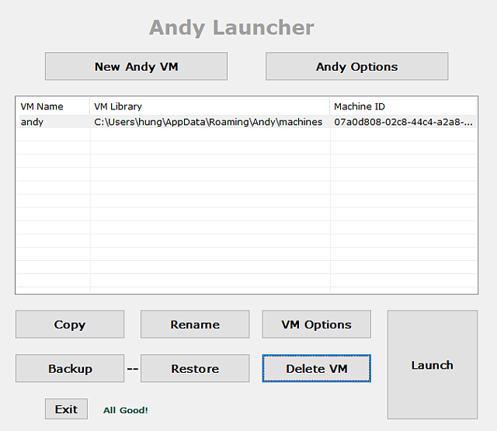Click the C:\Users\hung\AppData\Roaming\Andy\machines path cell
This screenshot has height=431, width=497.
click(x=208, y=122)
